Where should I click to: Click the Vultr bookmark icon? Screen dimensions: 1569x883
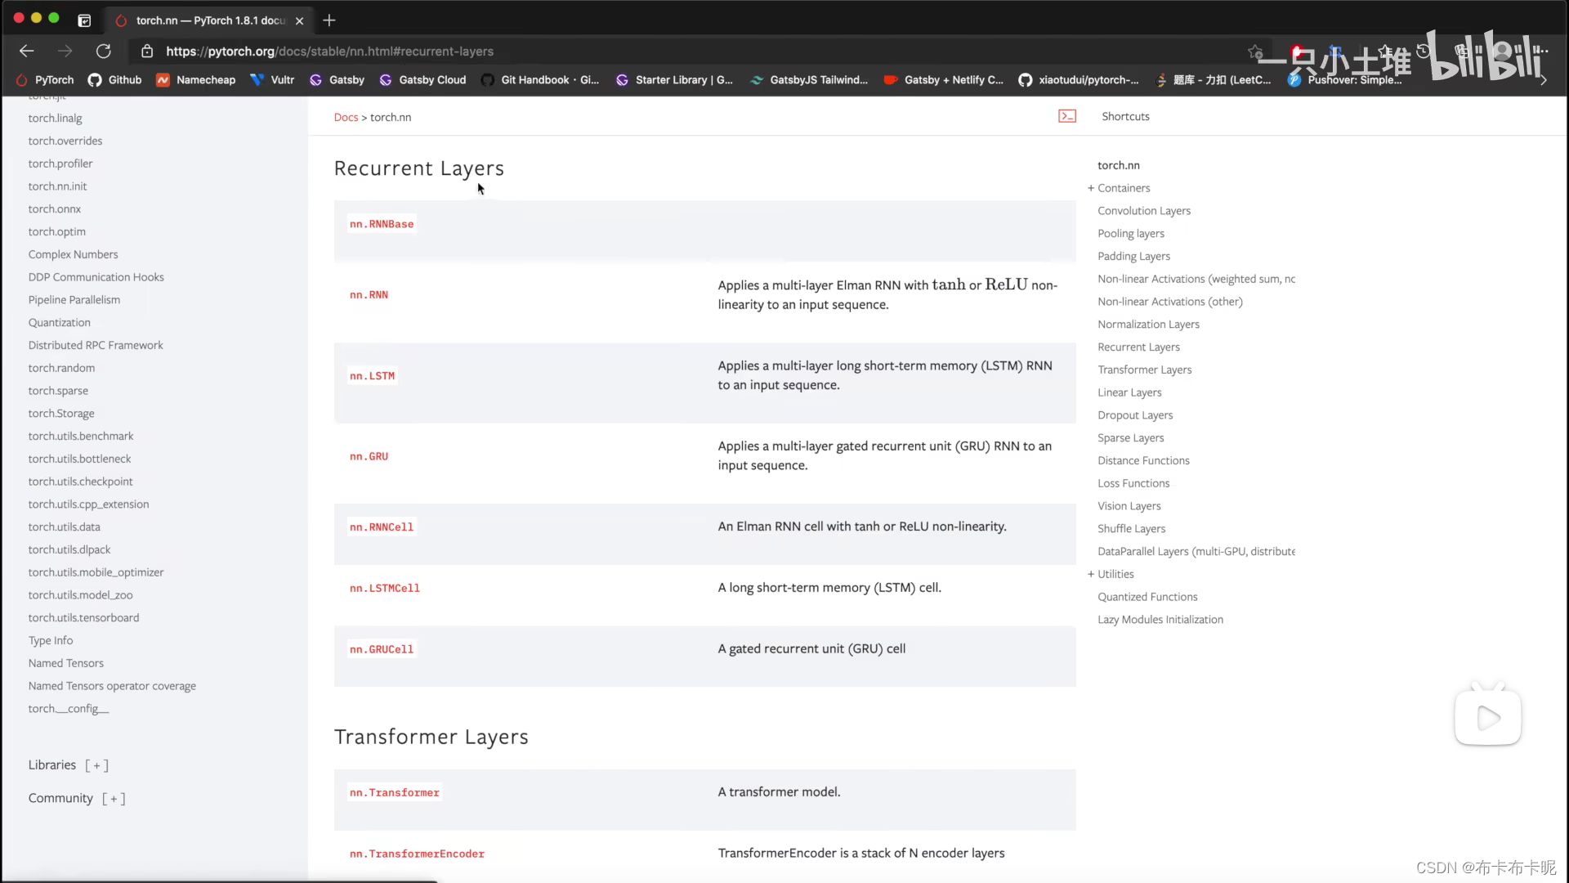click(x=257, y=80)
